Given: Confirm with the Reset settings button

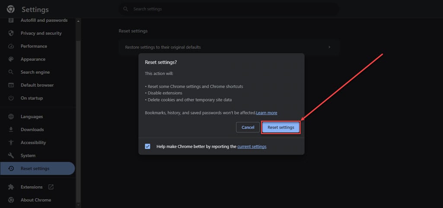Looking at the screenshot, I should (281, 128).
